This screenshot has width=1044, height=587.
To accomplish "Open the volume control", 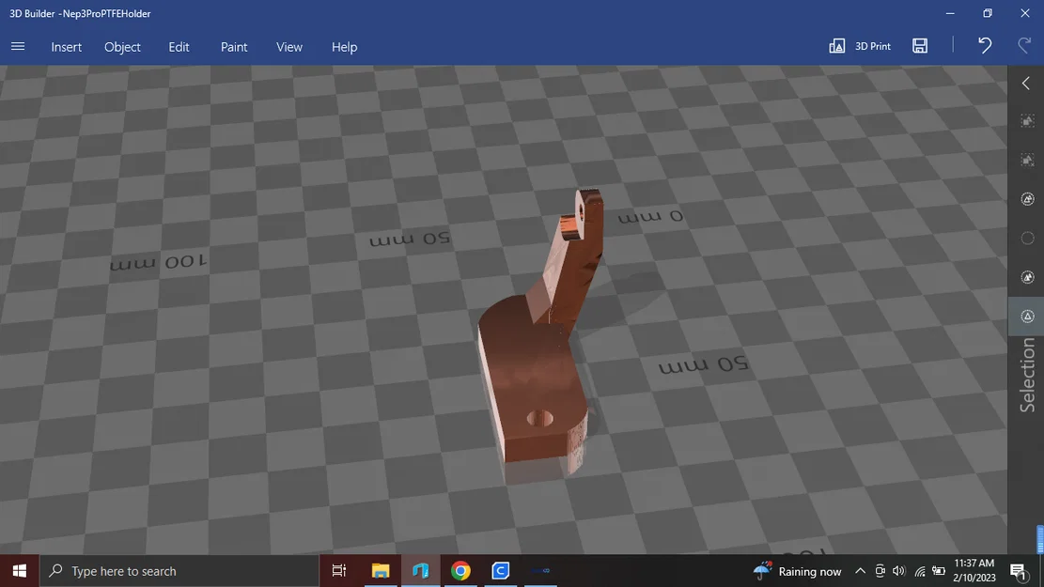I will point(899,571).
